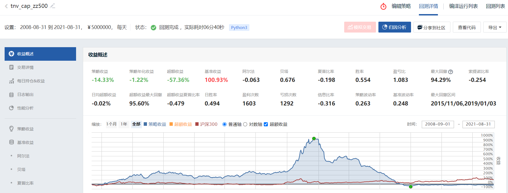Click 亏损次数 value 1292
Image resolution: width=508 pixels, height=193 pixels.
(287, 104)
